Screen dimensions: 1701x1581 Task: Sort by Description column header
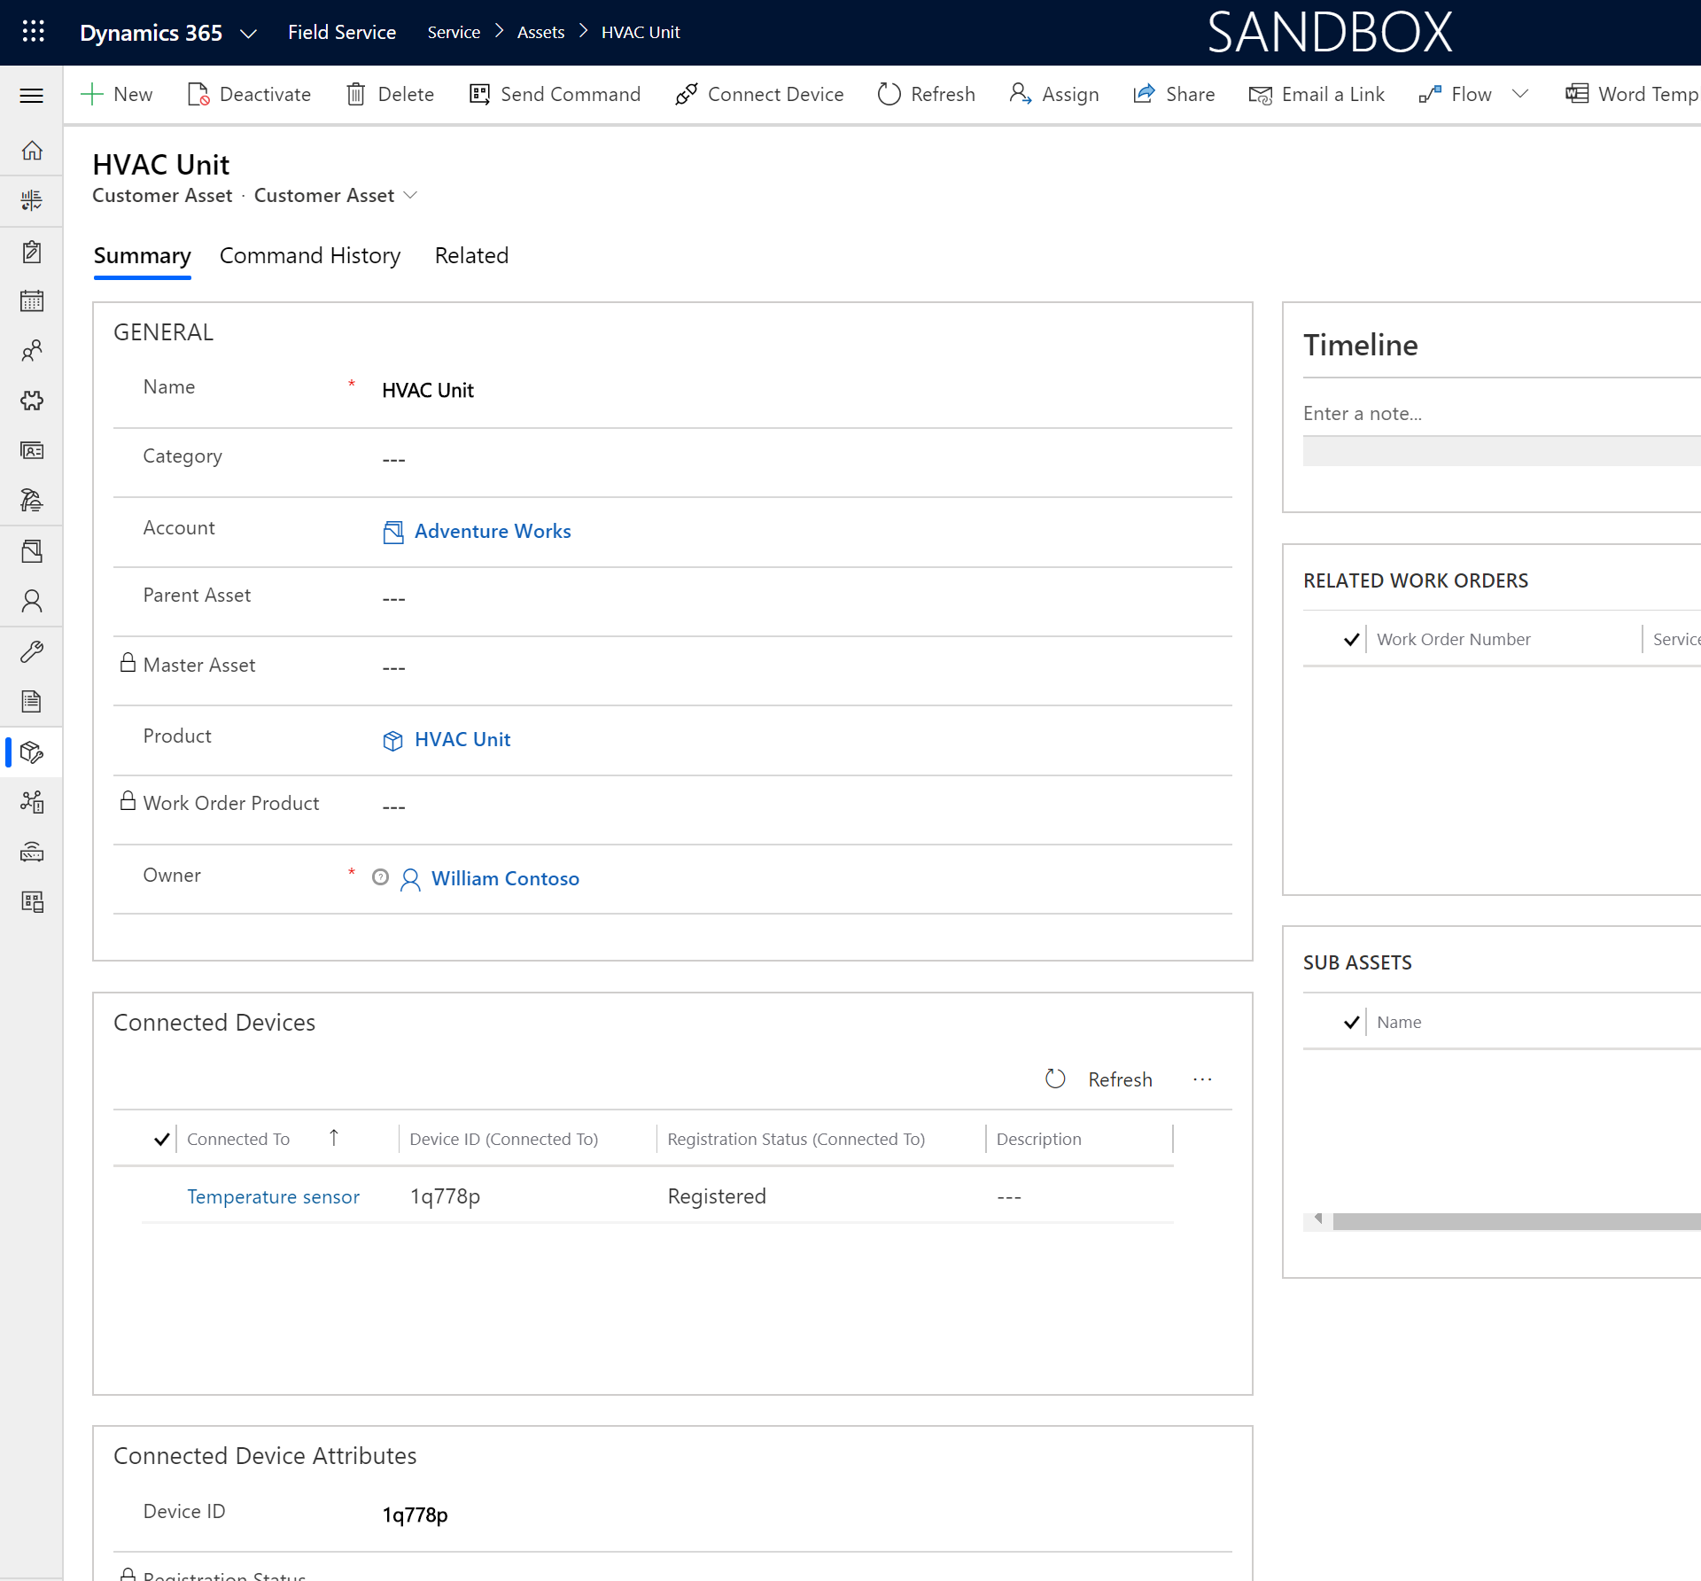[x=1039, y=1139]
